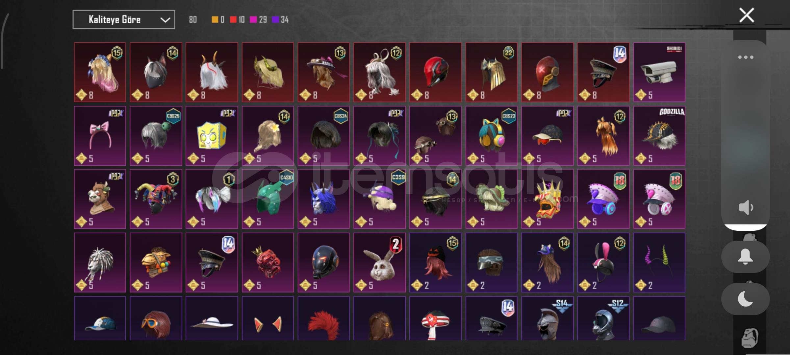Select the white rabbit head mask
This screenshot has height=355, width=790.
(x=379, y=262)
